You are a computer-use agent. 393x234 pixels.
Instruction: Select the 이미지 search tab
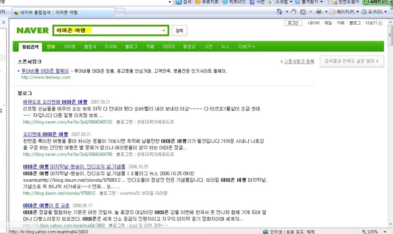coord(169,46)
